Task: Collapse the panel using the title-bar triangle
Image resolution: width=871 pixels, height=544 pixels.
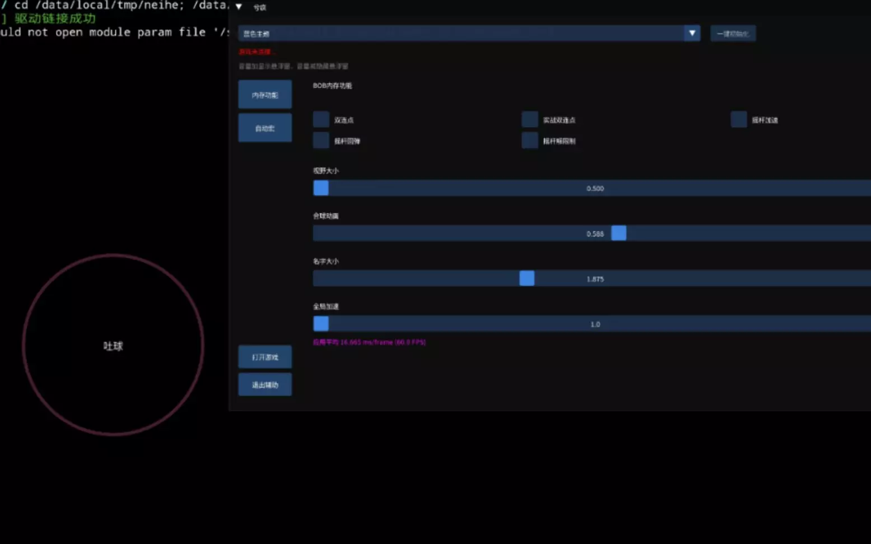Action: pyautogui.click(x=239, y=7)
